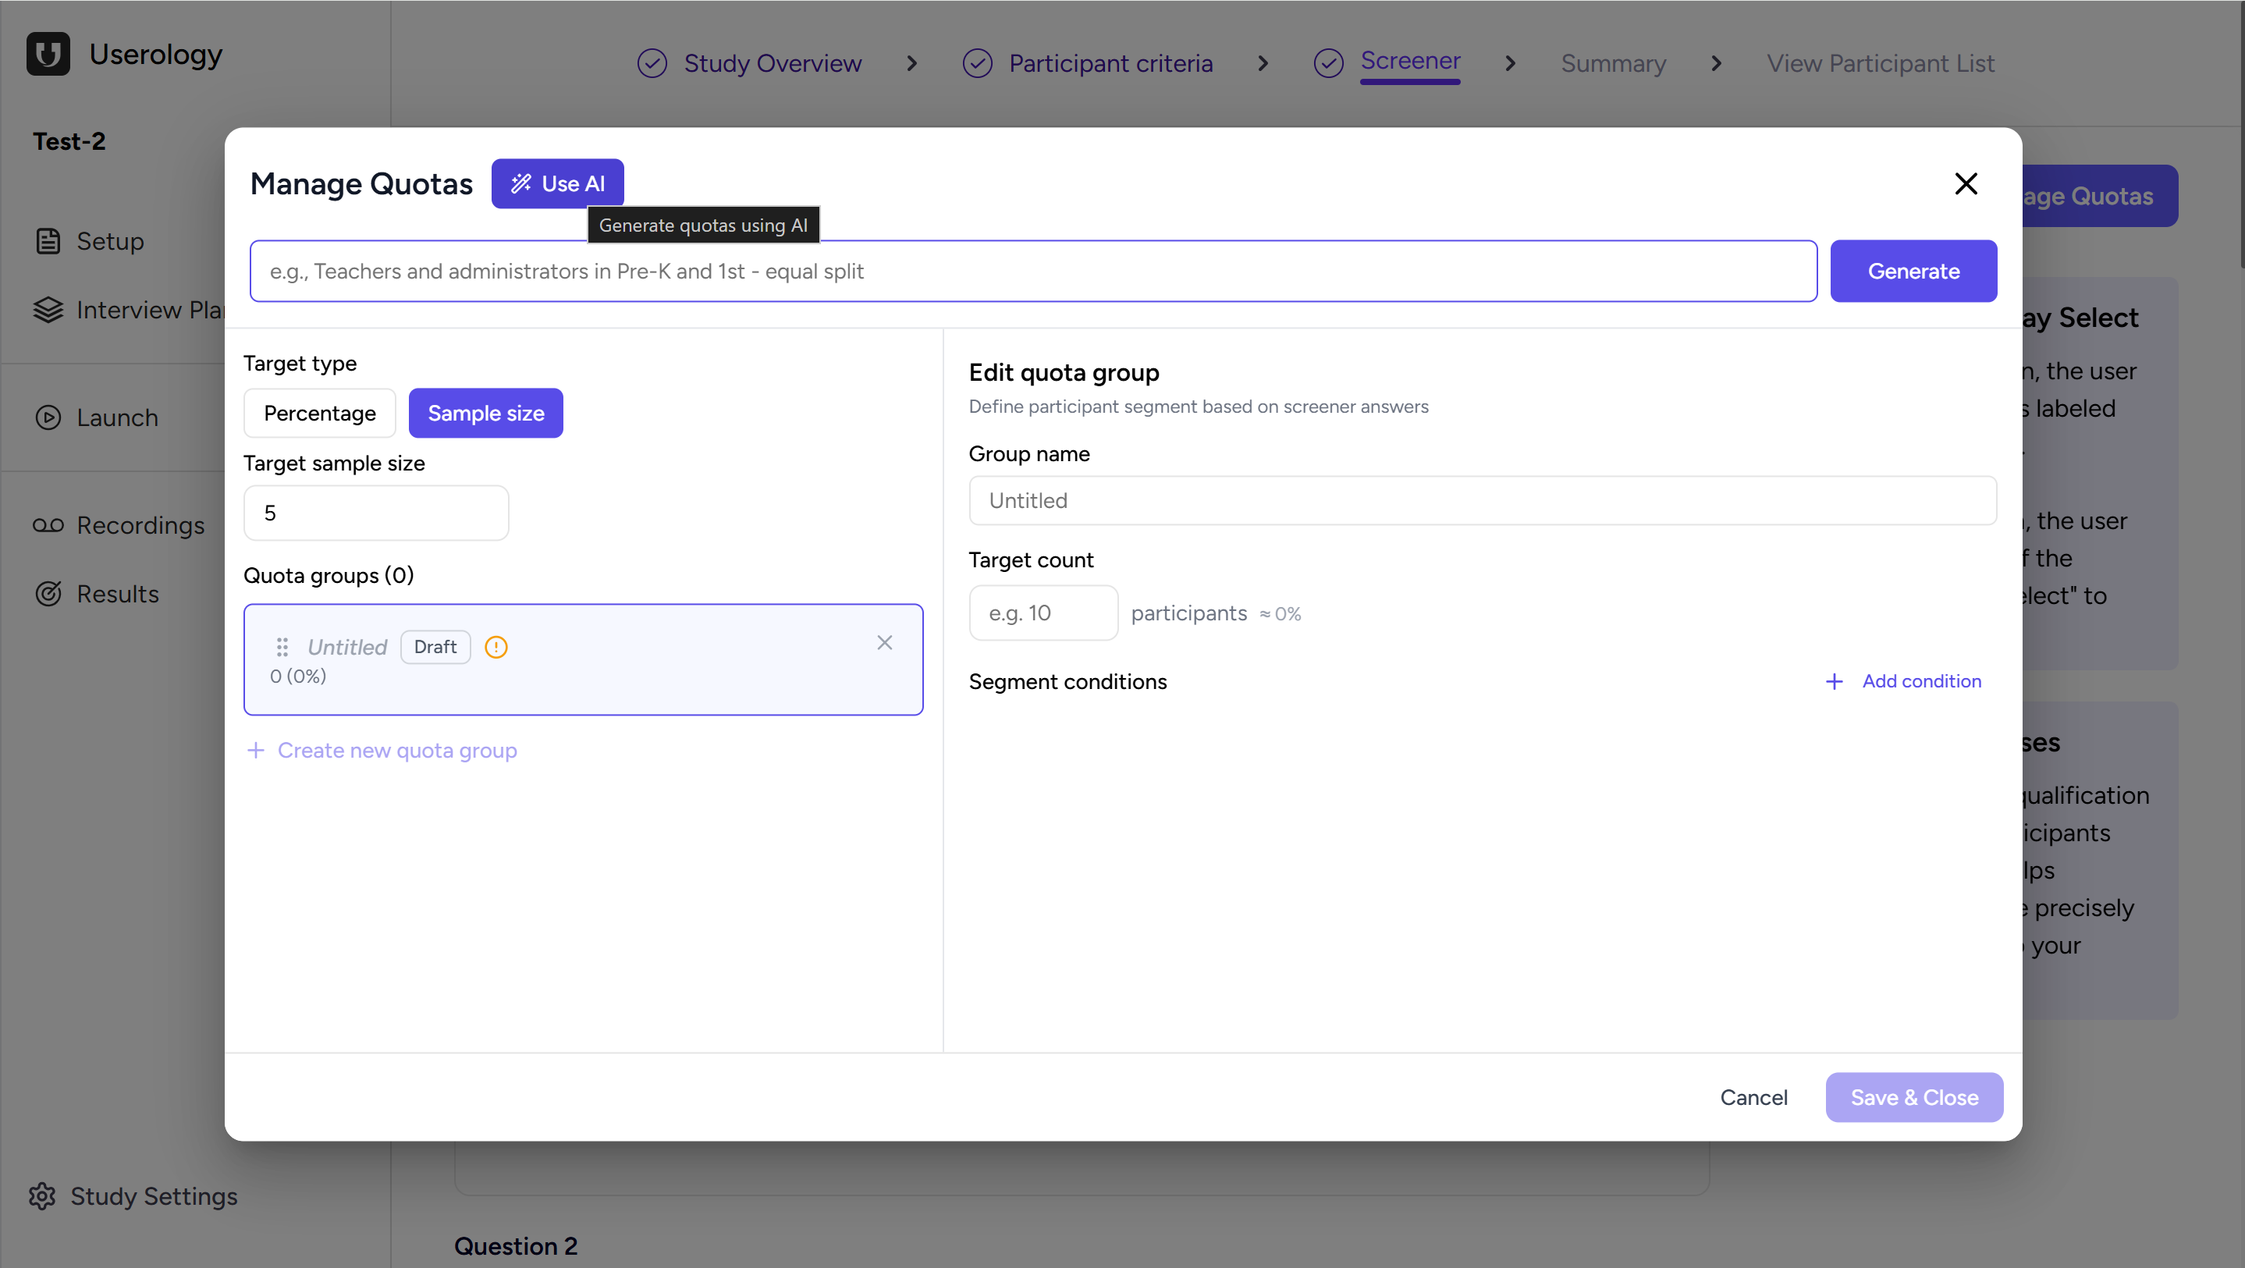Viewport: 2245px width, 1268px height.
Task: Open Setup from the sidebar
Action: pos(109,240)
